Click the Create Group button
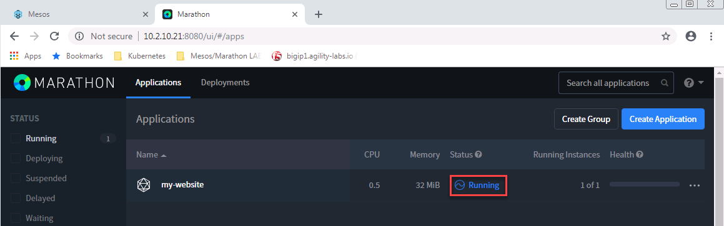The height and width of the screenshot is (226, 724). coord(586,119)
